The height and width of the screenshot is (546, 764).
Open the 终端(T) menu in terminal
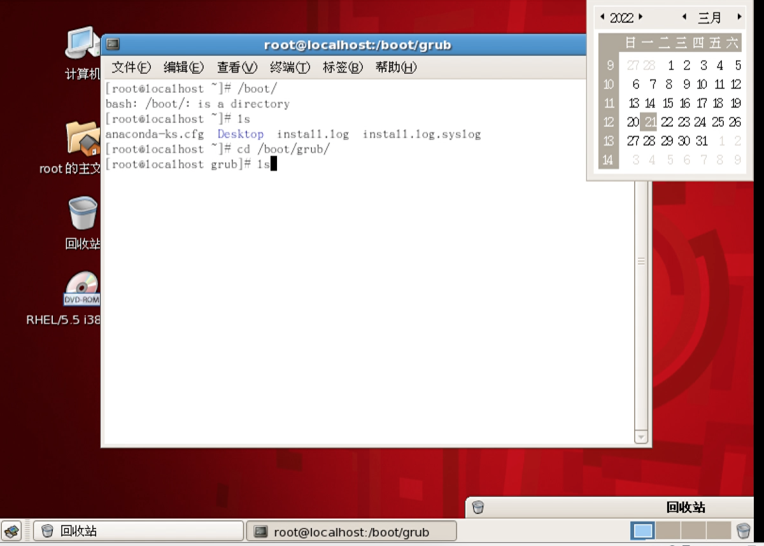290,67
